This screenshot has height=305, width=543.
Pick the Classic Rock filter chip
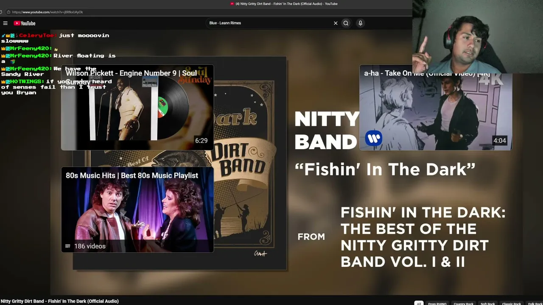pyautogui.click(x=511, y=303)
